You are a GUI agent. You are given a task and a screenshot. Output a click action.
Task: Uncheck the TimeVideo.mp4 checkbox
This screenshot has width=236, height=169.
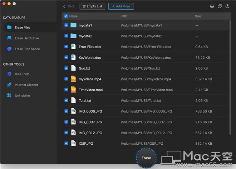coord(66,89)
